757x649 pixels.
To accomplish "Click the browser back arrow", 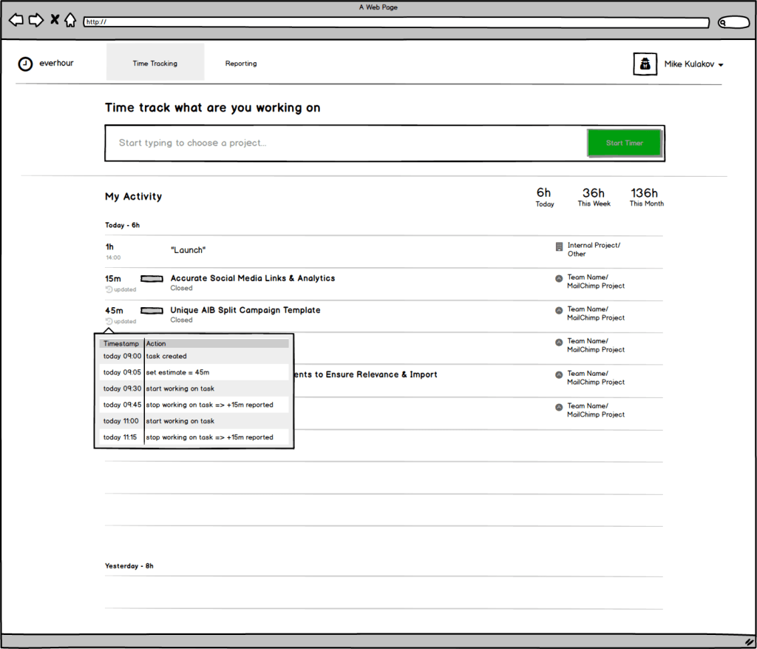I will pos(16,20).
